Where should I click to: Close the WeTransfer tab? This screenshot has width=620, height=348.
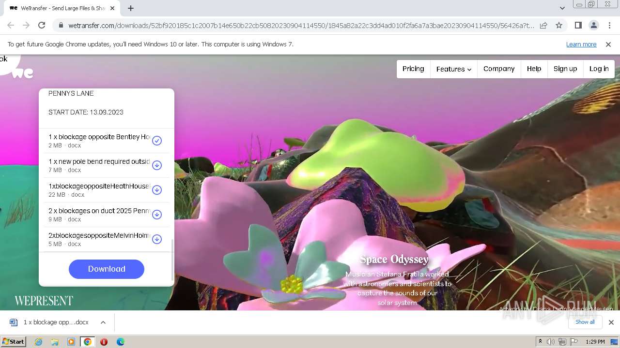tap(112, 8)
